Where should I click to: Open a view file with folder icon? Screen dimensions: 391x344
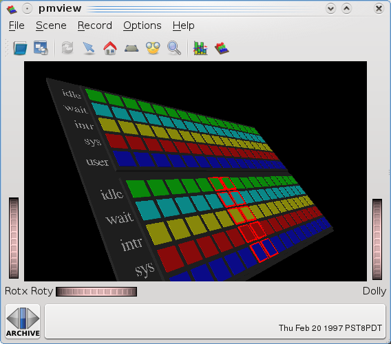pyautogui.click(x=20, y=47)
